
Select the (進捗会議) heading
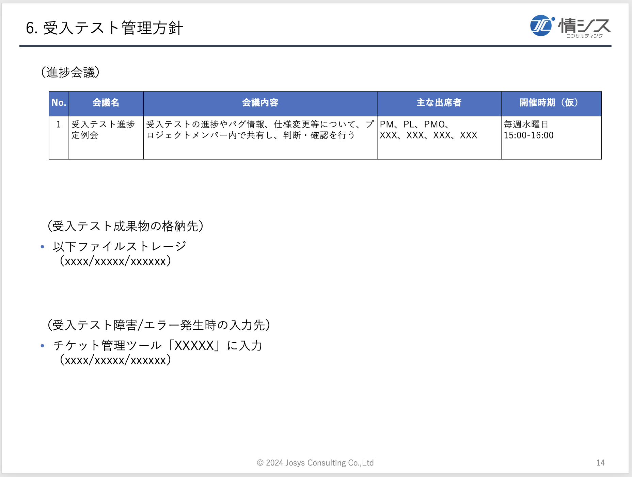coord(70,72)
